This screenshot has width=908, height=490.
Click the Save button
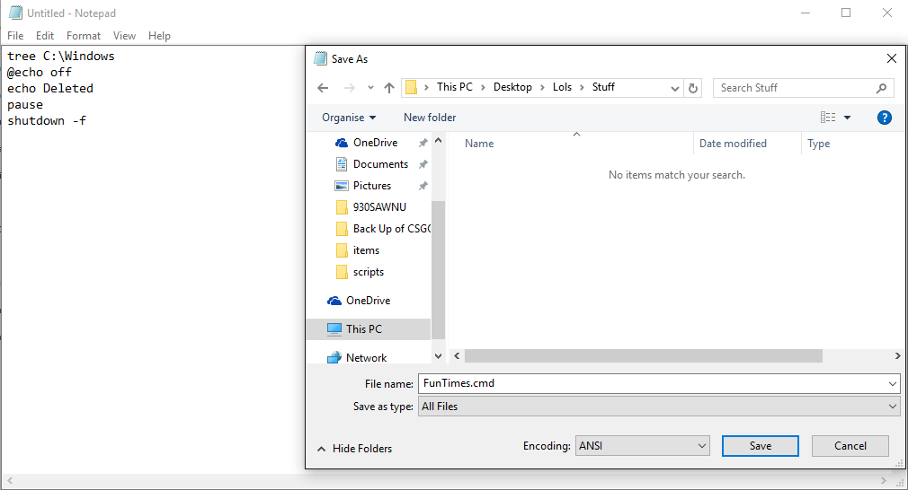760,445
